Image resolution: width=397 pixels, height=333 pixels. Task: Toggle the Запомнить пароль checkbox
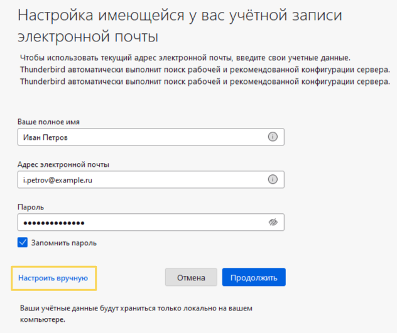23,243
